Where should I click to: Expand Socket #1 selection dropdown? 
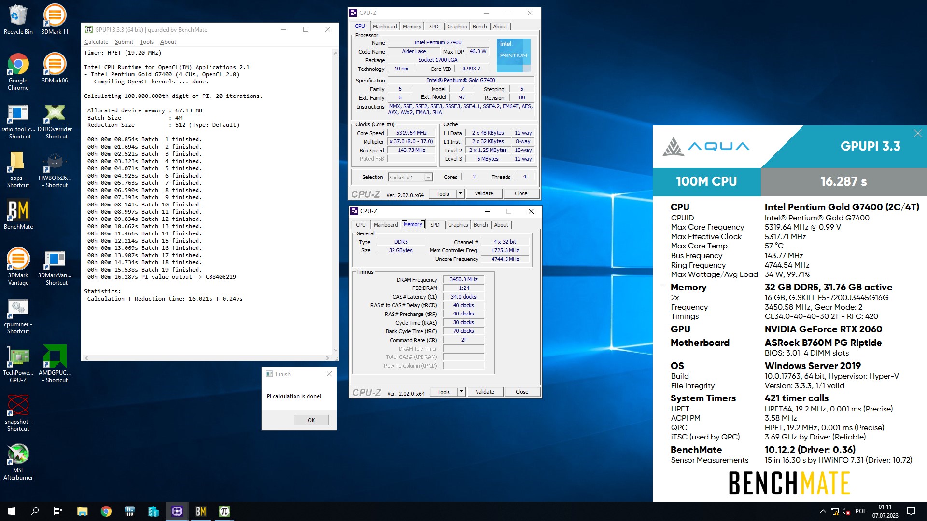coord(428,178)
